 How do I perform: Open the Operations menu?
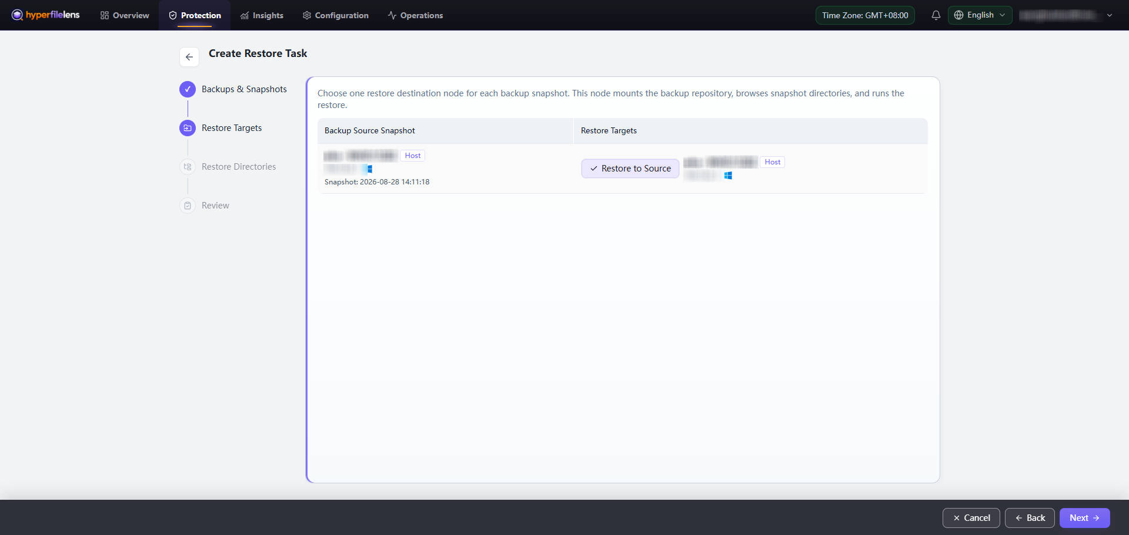[415, 15]
